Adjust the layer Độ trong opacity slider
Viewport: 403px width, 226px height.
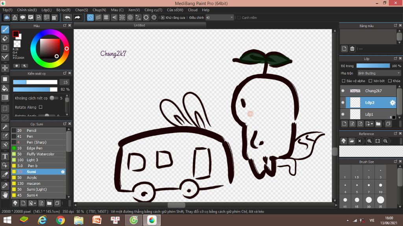(x=373, y=66)
